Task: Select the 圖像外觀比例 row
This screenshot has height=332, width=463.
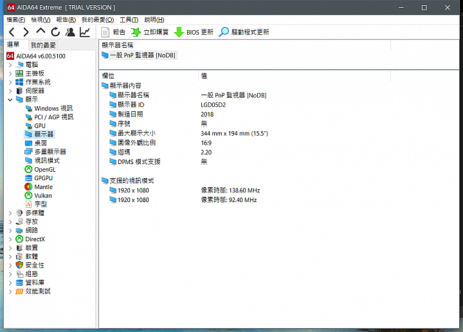Action: click(x=132, y=143)
